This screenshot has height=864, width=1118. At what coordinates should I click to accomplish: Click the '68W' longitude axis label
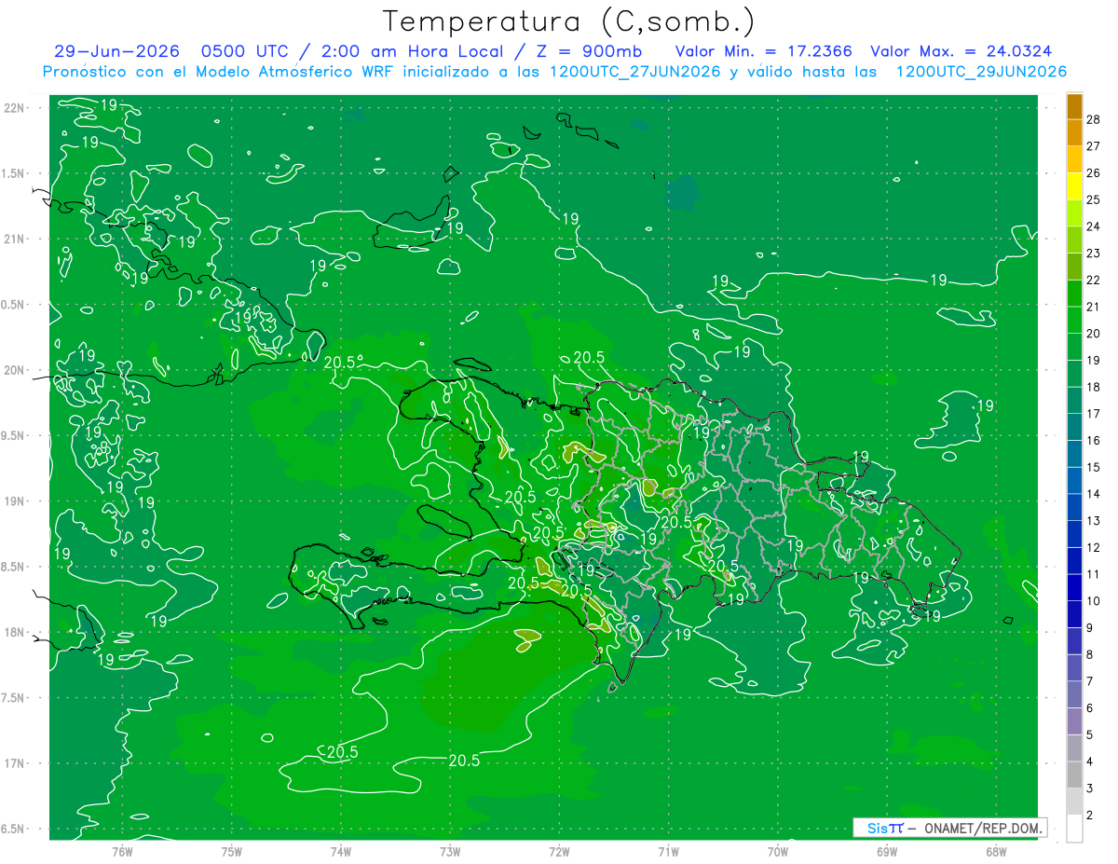click(996, 851)
